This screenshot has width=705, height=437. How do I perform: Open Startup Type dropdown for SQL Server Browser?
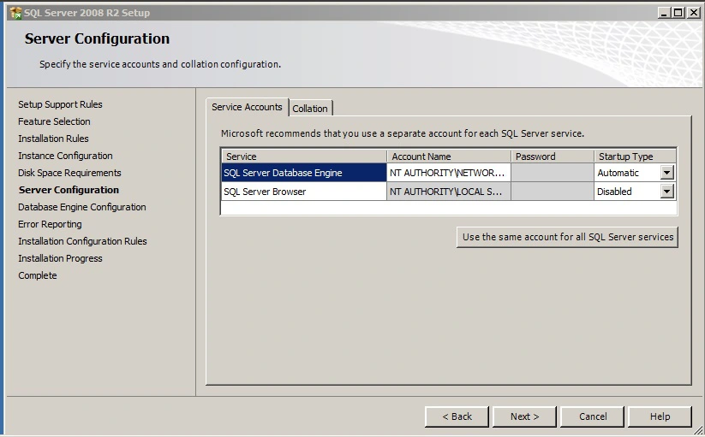click(x=666, y=192)
